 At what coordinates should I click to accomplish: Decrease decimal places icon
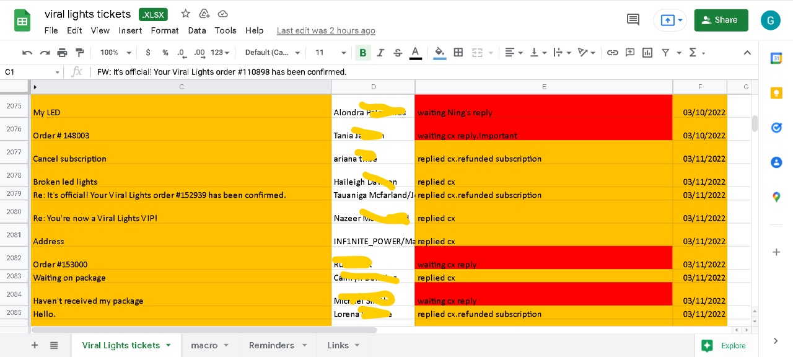coord(182,53)
